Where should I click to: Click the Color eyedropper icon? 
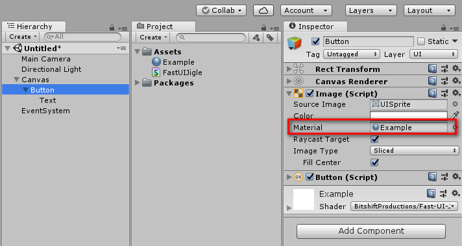click(455, 115)
